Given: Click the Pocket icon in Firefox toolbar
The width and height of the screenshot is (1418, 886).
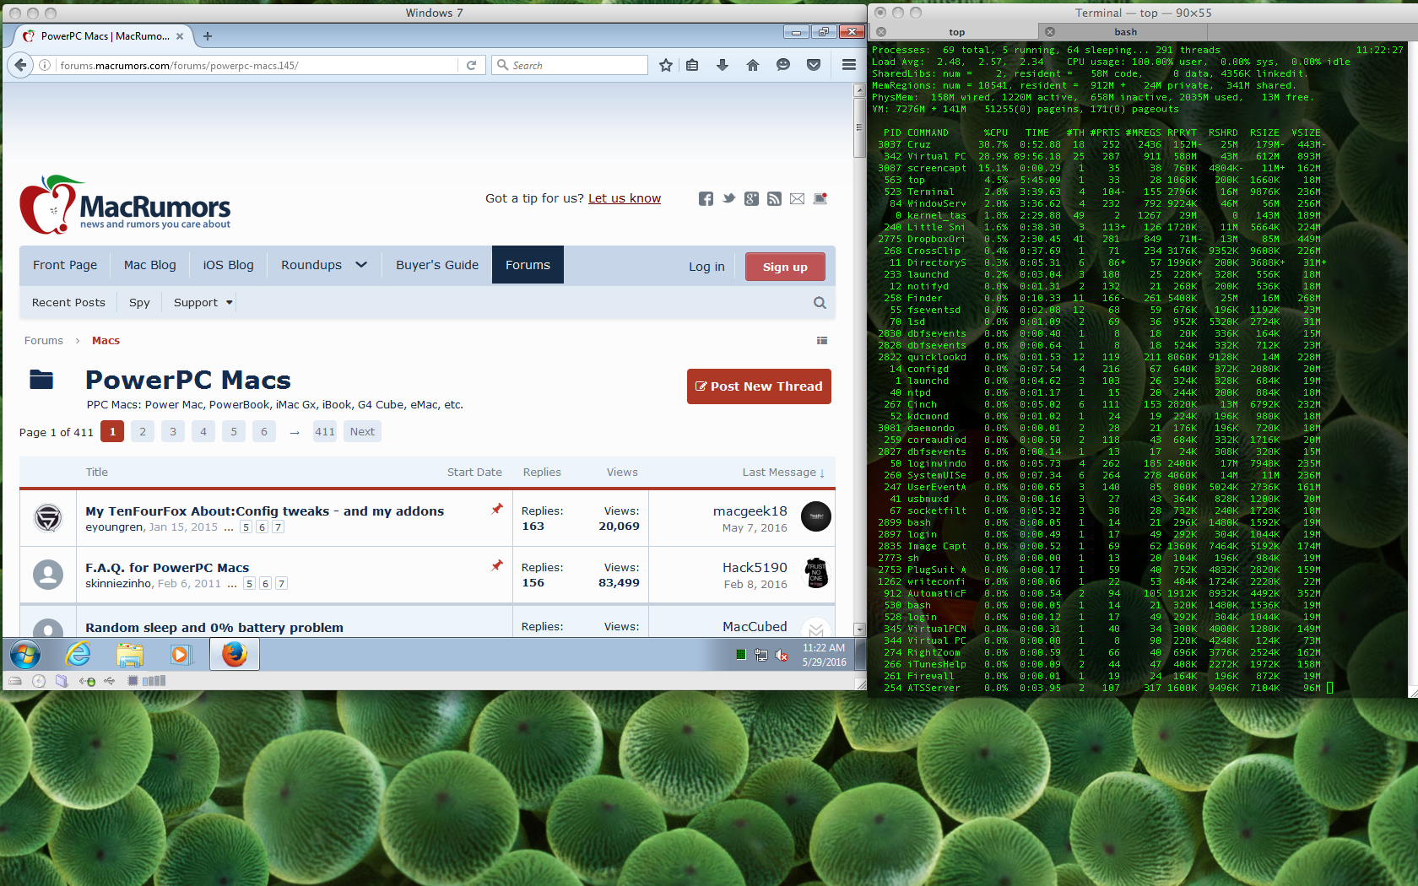Looking at the screenshot, I should point(814,65).
